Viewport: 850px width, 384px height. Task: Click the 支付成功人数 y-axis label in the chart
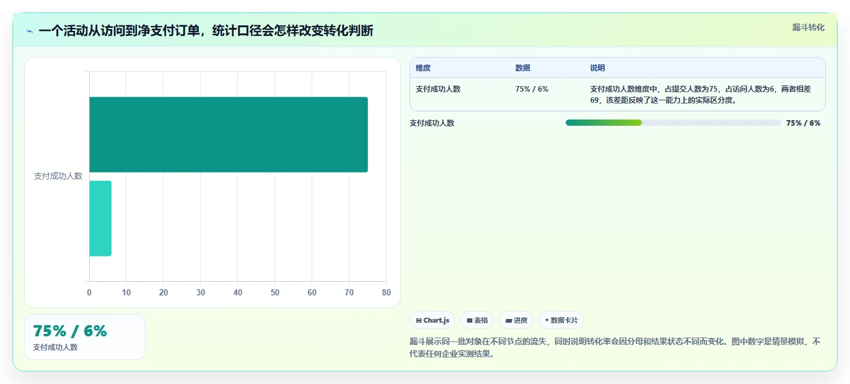click(x=58, y=177)
